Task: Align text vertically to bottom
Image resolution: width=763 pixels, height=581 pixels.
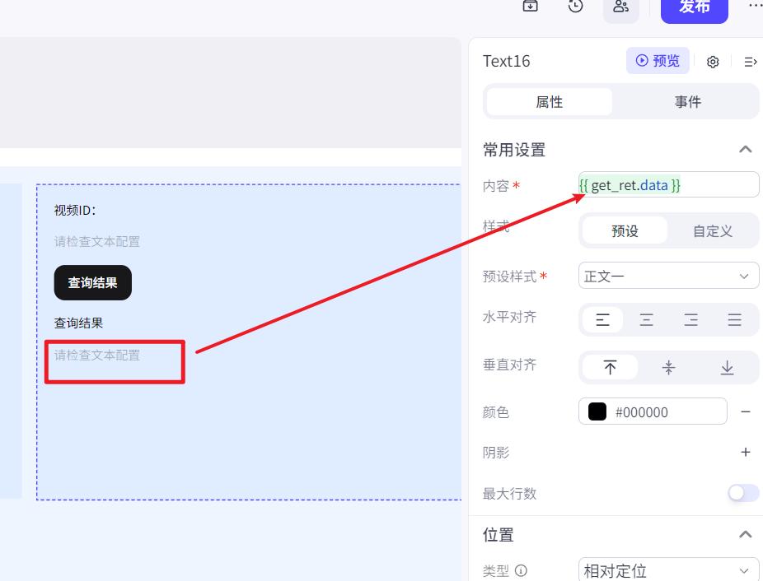Action: point(727,368)
